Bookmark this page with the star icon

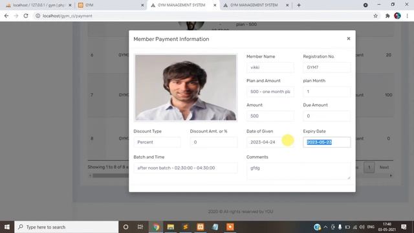(x=375, y=16)
